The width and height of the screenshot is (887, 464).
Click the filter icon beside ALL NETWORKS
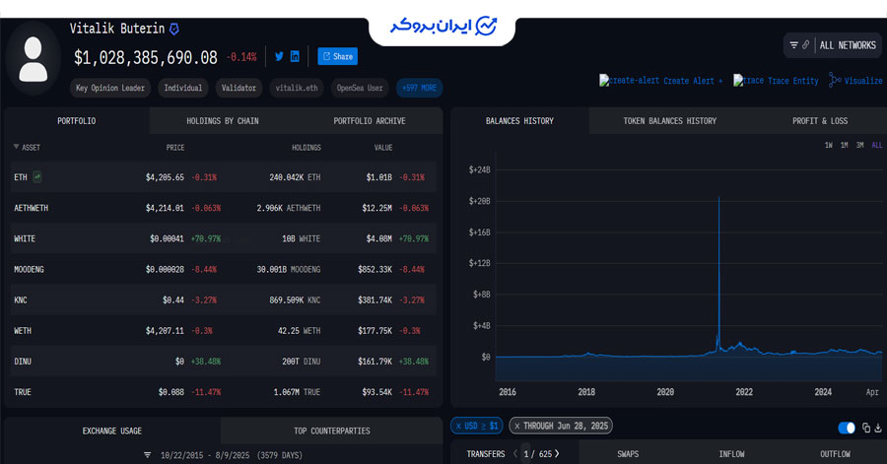(793, 45)
